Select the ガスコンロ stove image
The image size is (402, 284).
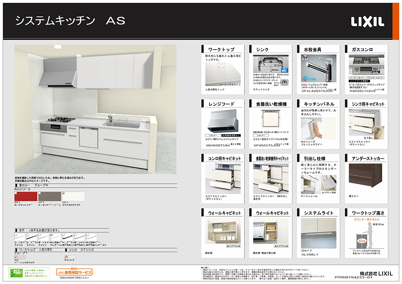click(x=367, y=65)
